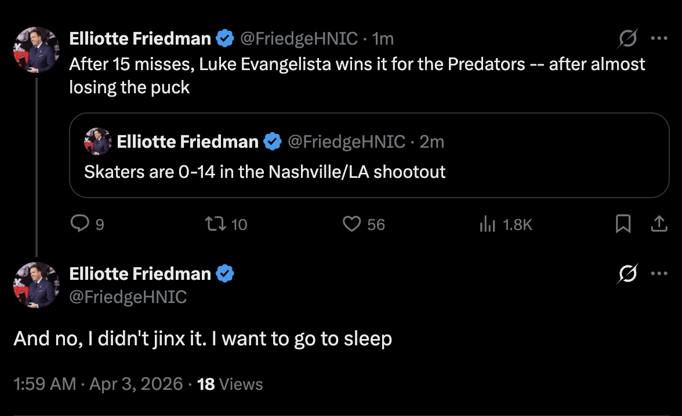The image size is (682, 416).
Task: Click Grok icon on first tweet
Action: click(x=628, y=39)
